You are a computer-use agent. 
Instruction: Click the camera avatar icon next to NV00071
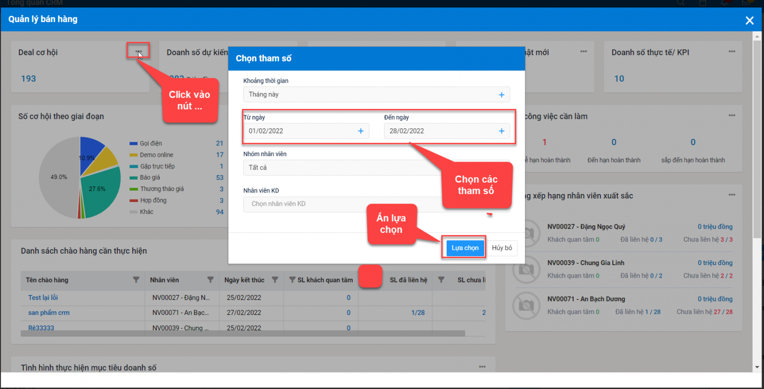click(x=526, y=305)
